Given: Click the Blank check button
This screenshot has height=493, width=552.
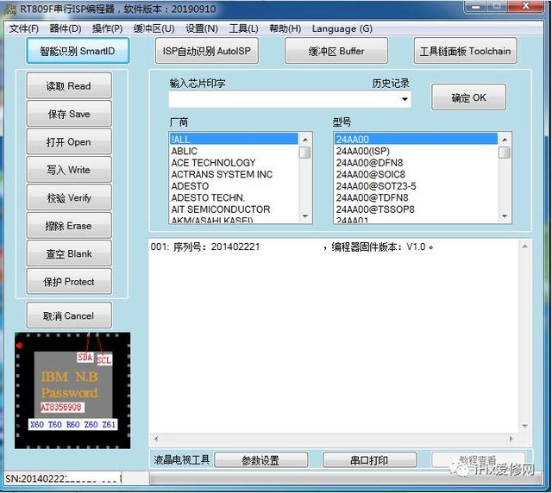Looking at the screenshot, I should pos(69,253).
